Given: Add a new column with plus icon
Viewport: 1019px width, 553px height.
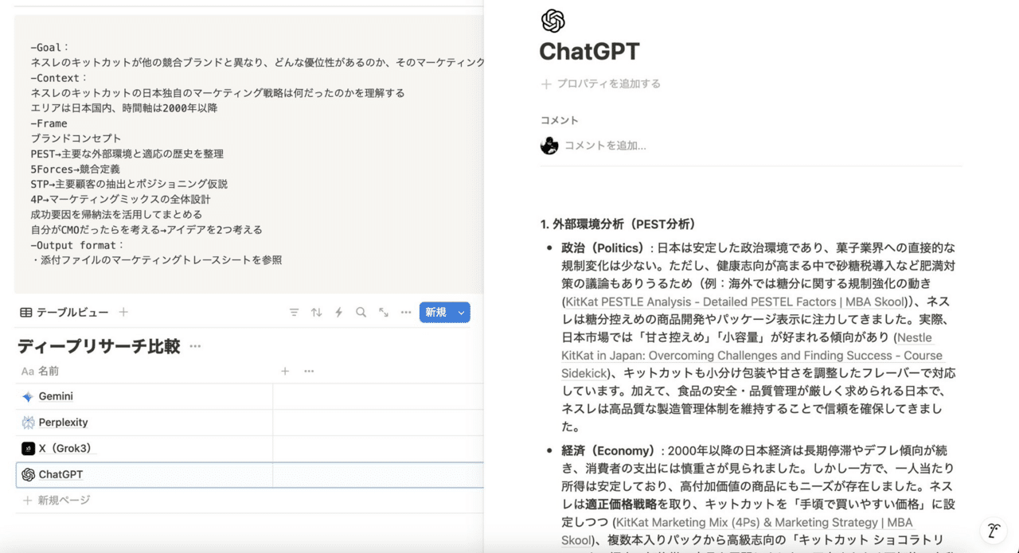Looking at the screenshot, I should coord(285,371).
